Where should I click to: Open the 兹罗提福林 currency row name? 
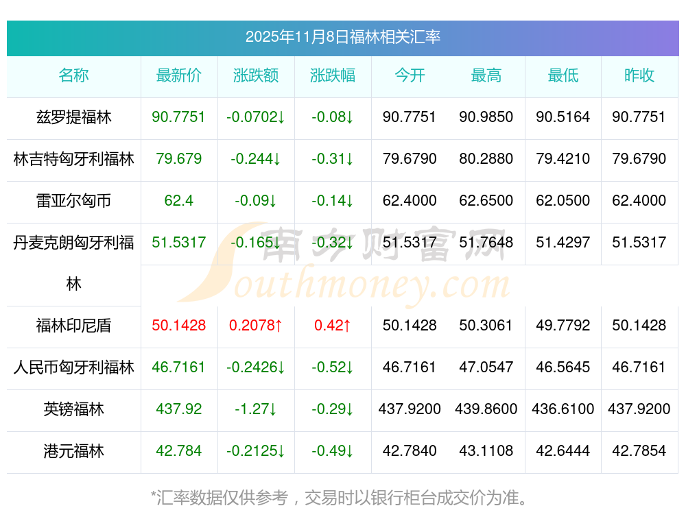coord(73,117)
